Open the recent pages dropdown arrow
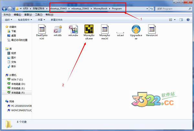The width and height of the screenshot is (194, 131). [14, 9]
